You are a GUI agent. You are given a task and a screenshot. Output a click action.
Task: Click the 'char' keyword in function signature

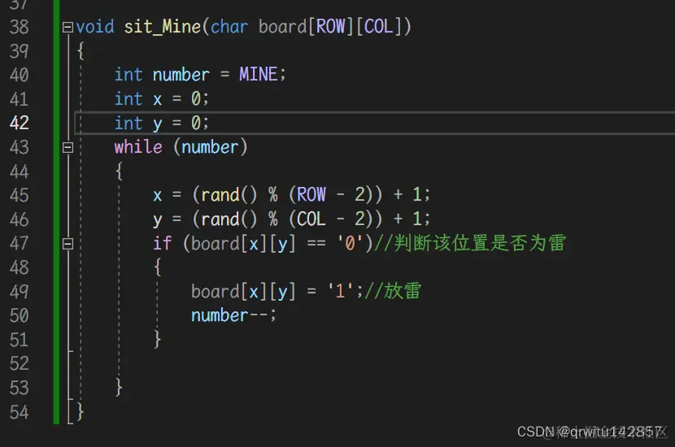click(229, 27)
